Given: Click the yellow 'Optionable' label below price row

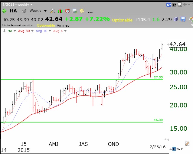Looking at the screenshot, I should (x=46, y=25).
